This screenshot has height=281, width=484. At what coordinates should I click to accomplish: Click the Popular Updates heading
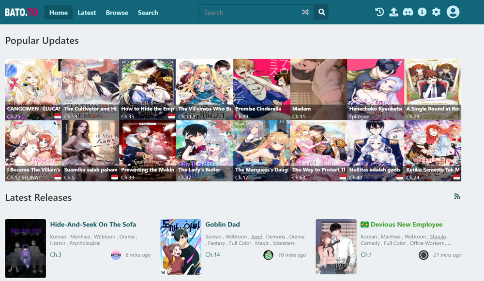click(x=42, y=41)
